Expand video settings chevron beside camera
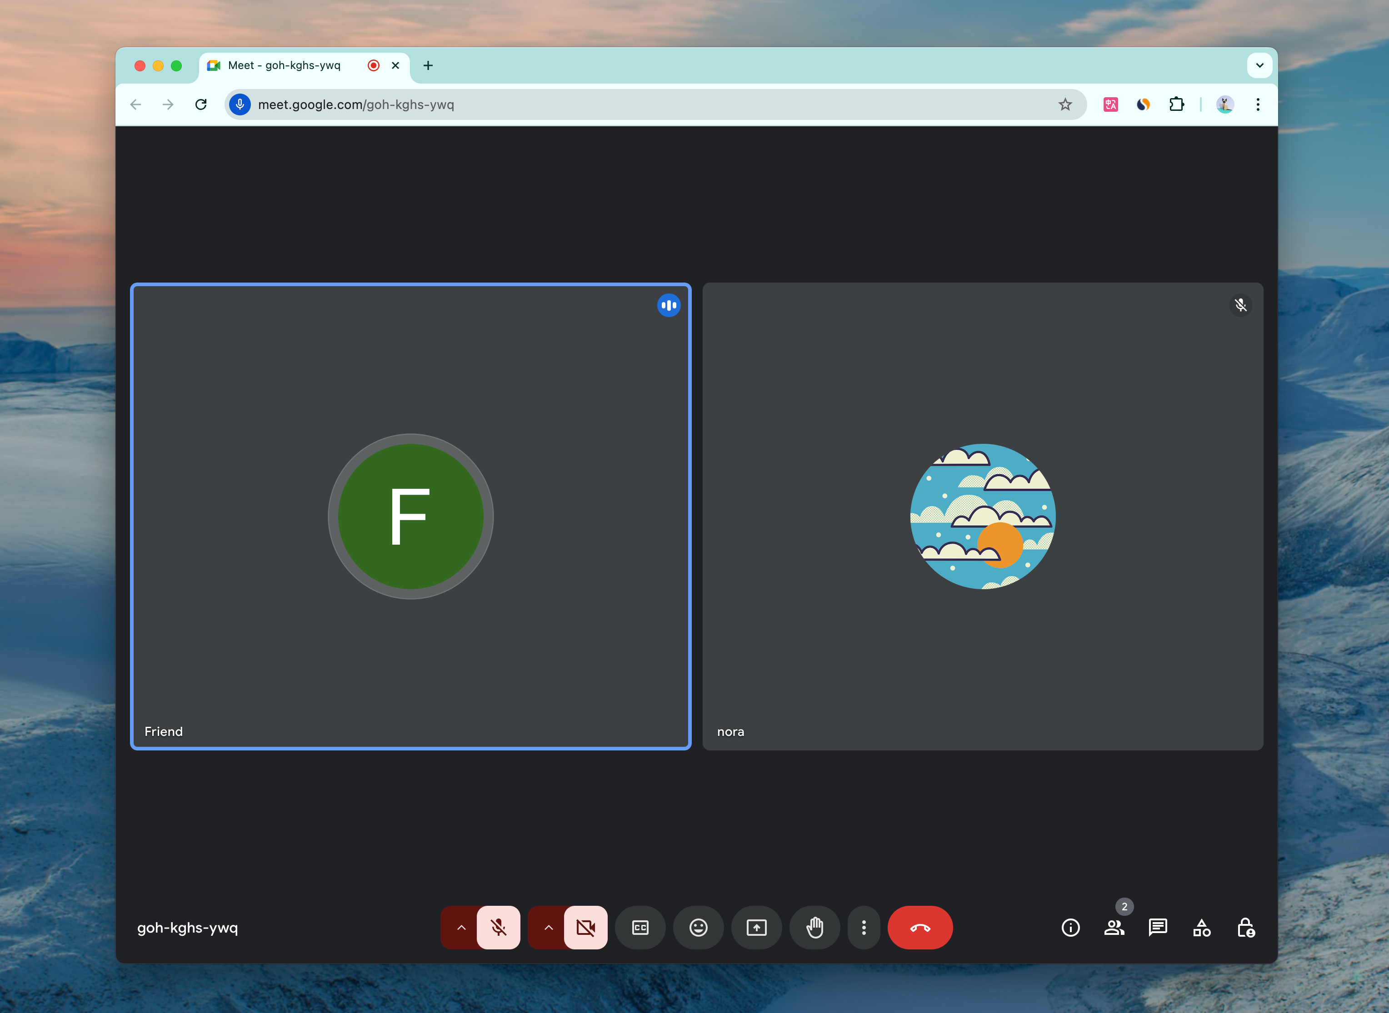 (x=549, y=927)
